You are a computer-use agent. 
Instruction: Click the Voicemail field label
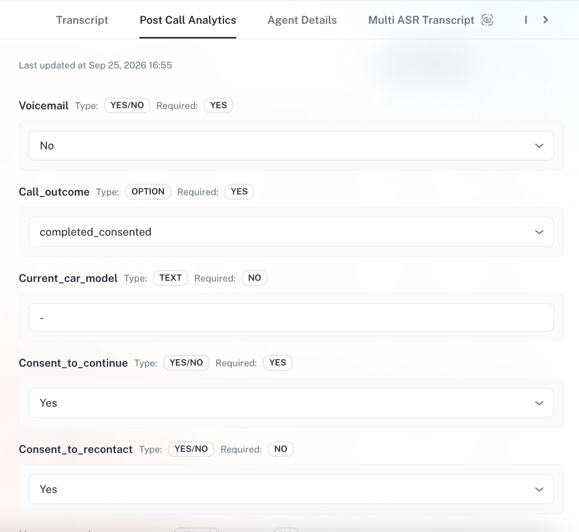(44, 106)
